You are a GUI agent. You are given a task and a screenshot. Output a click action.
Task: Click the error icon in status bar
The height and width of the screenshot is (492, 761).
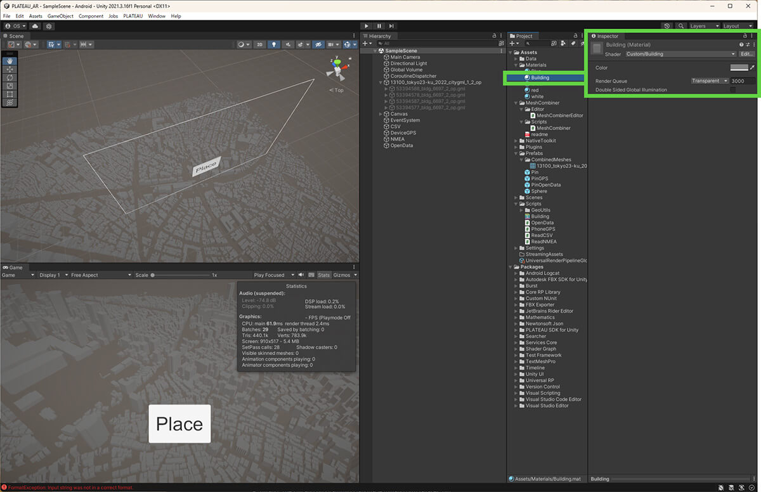point(4,487)
